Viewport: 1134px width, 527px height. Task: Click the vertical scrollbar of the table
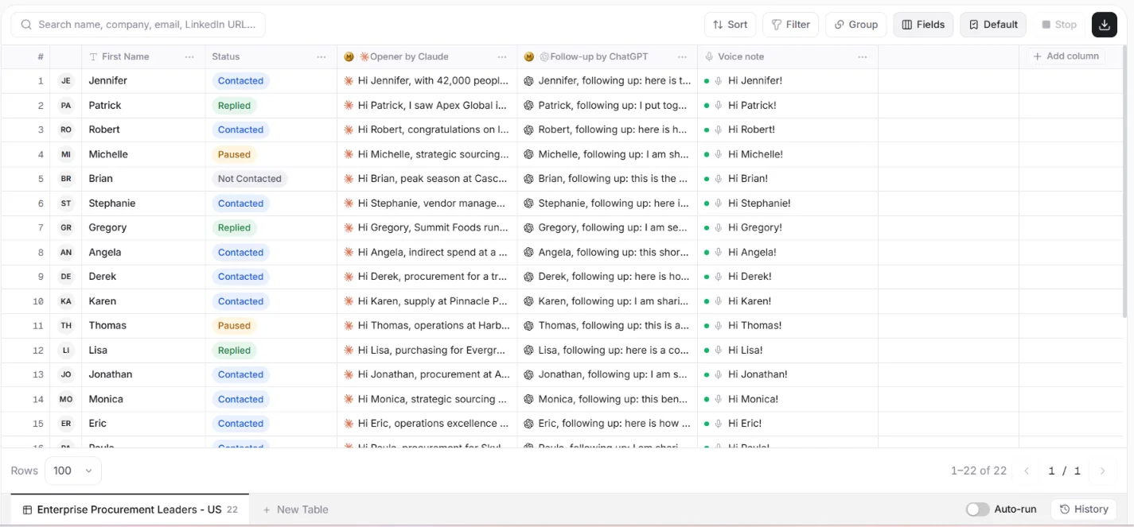1125,183
